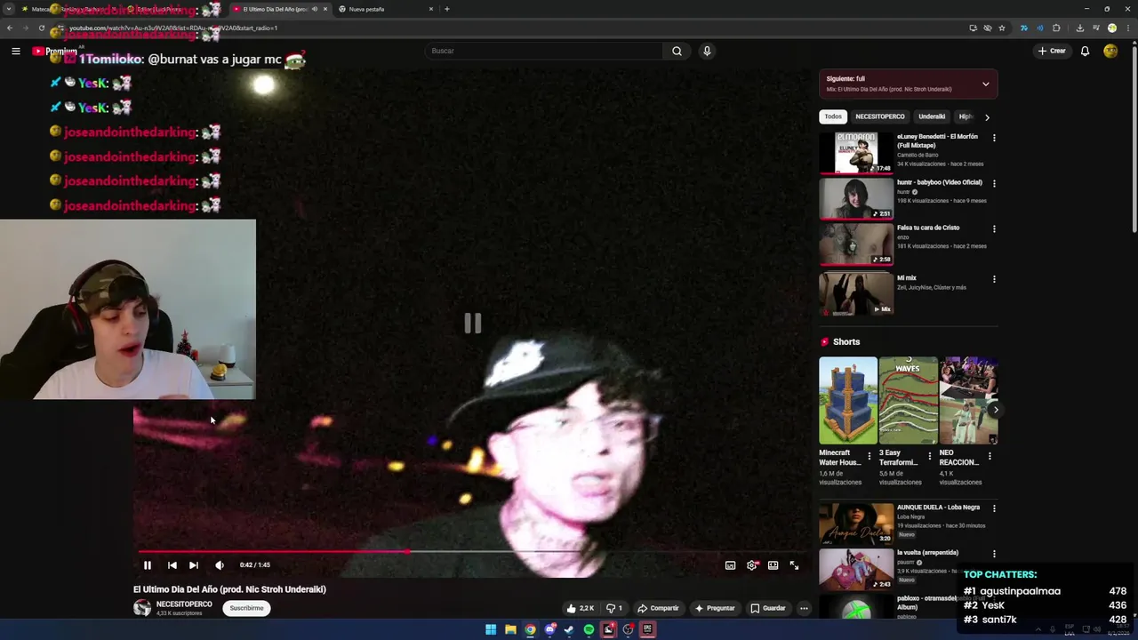Click the search magnifier button

(x=677, y=51)
